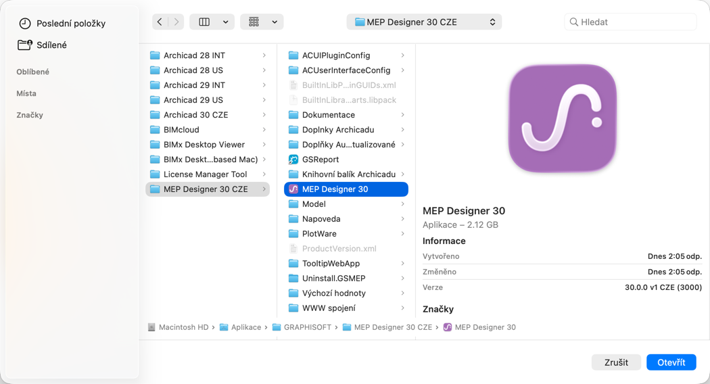Expand the chevron beside Dokumentace
710x384 pixels.
coord(402,115)
